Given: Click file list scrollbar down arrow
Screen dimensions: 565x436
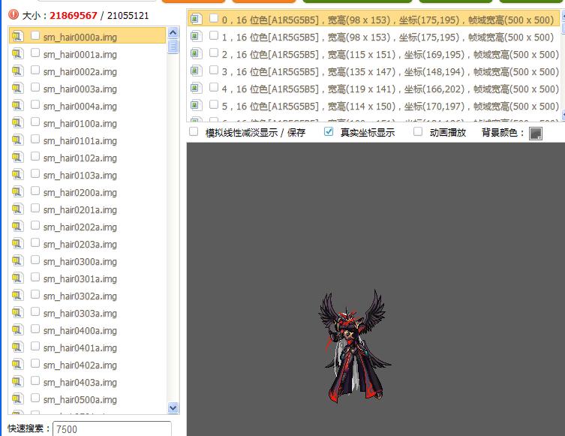Looking at the screenshot, I should click(173, 408).
